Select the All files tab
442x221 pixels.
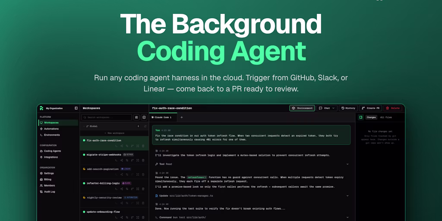pos(386,117)
